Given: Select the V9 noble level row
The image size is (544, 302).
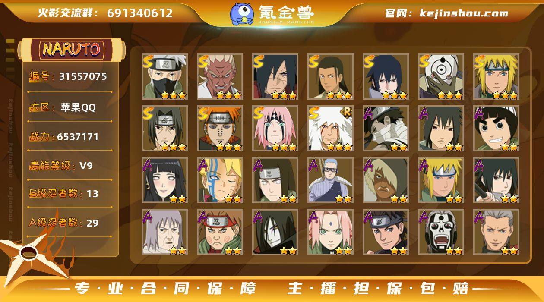Looking at the screenshot, I should [70, 166].
